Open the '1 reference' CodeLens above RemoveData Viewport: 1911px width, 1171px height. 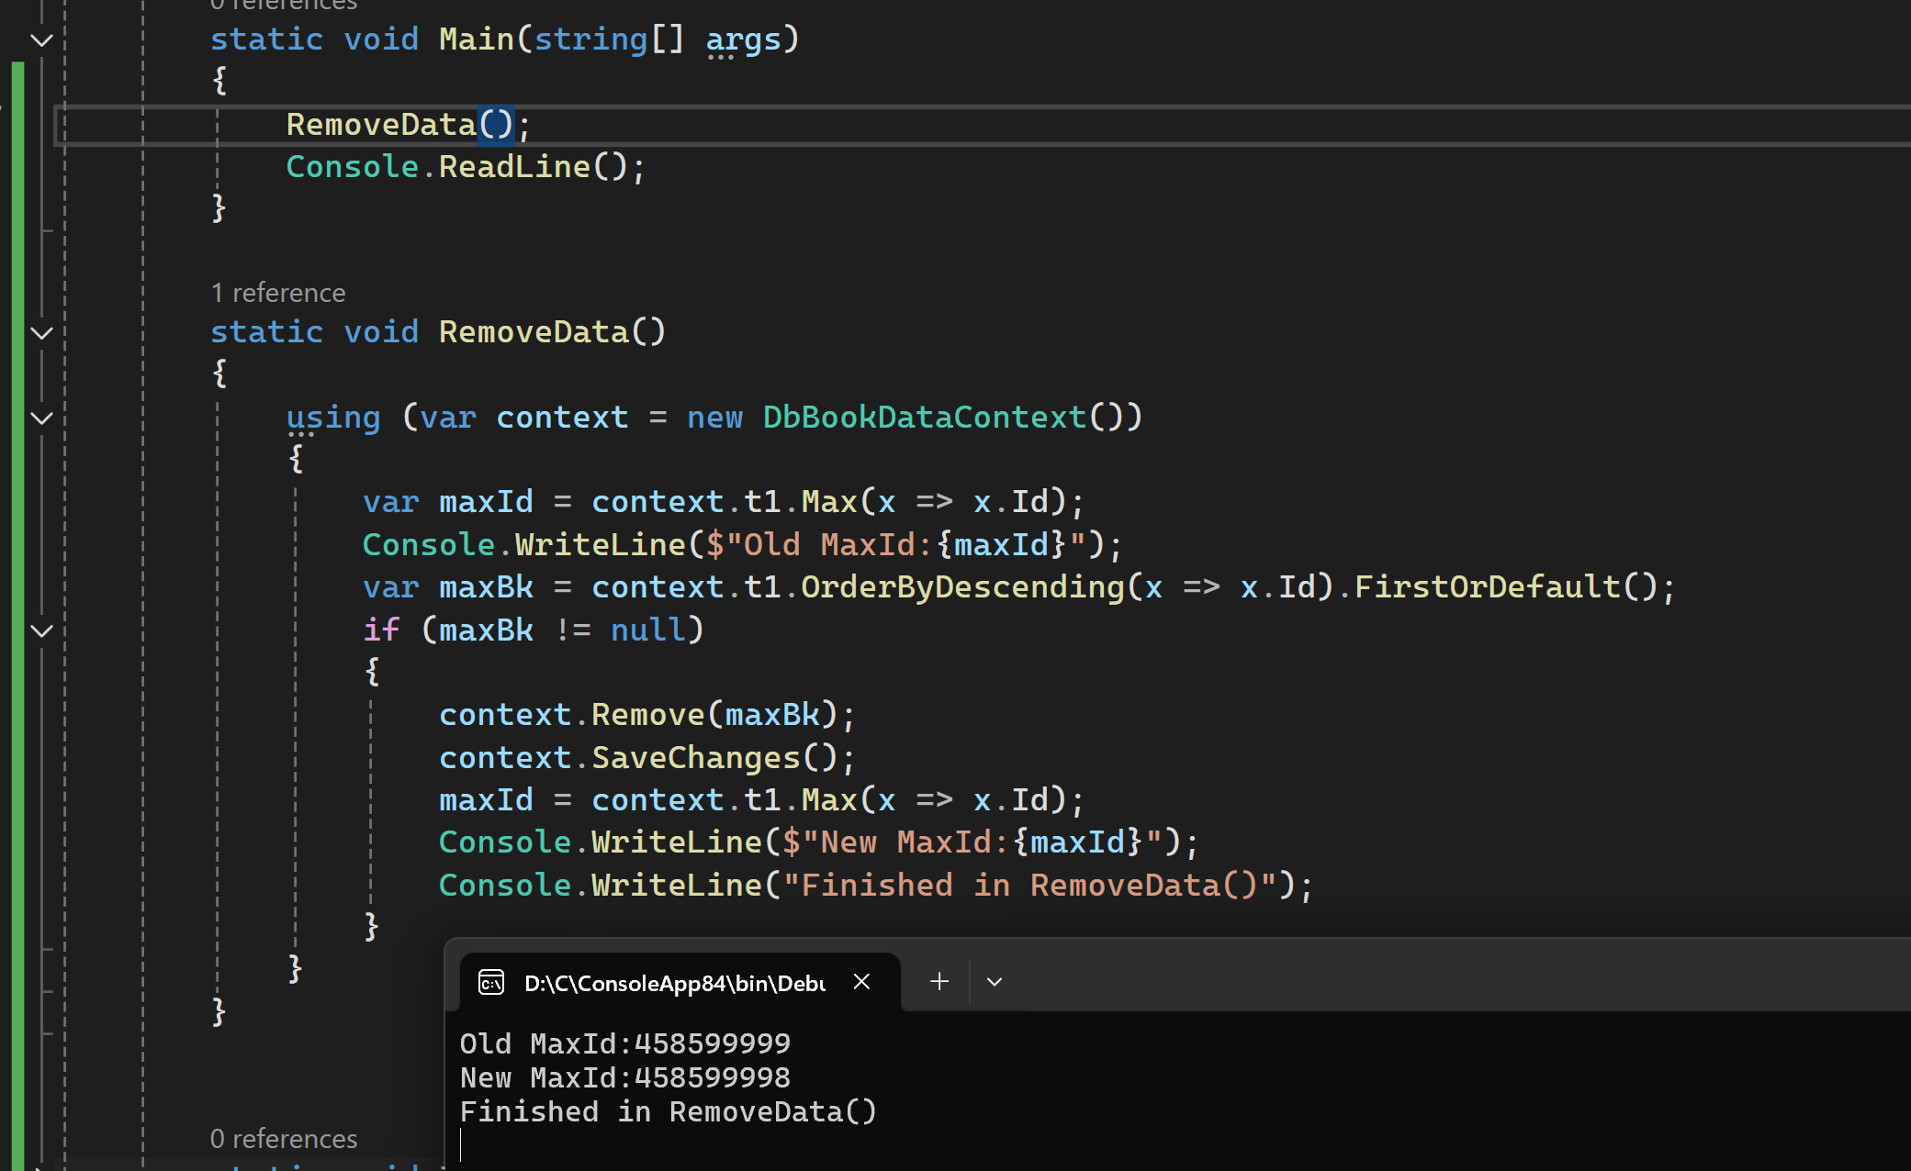[278, 293]
